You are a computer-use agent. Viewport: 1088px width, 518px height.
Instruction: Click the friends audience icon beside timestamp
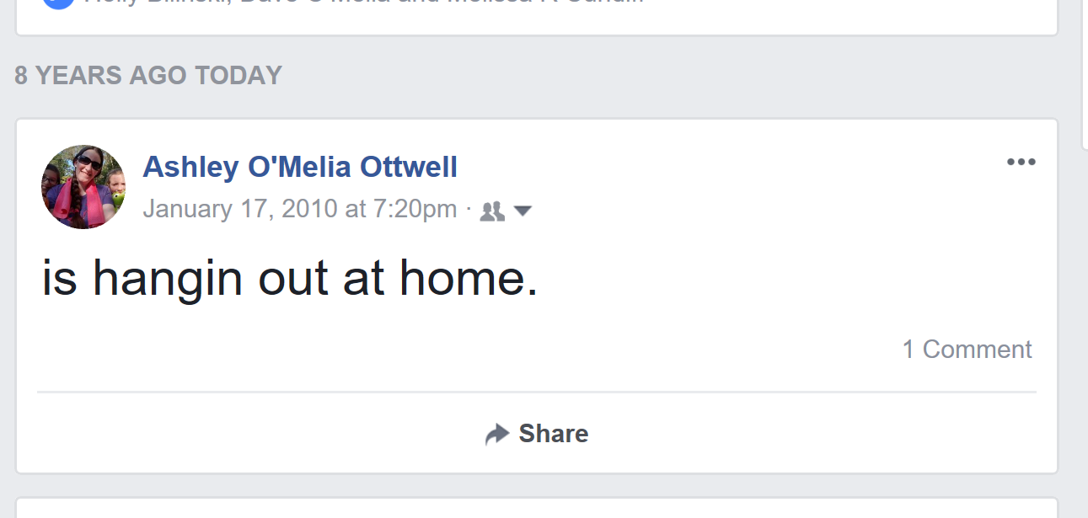[491, 211]
